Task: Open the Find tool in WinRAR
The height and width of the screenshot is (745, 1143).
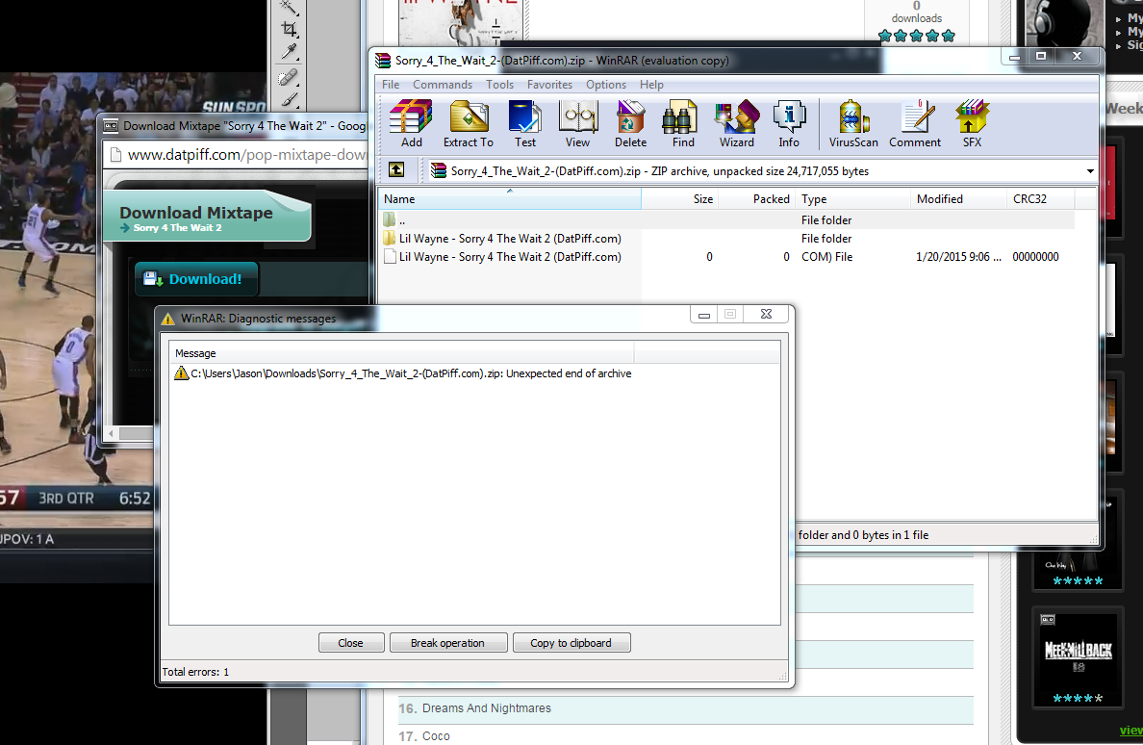Action: (683, 124)
